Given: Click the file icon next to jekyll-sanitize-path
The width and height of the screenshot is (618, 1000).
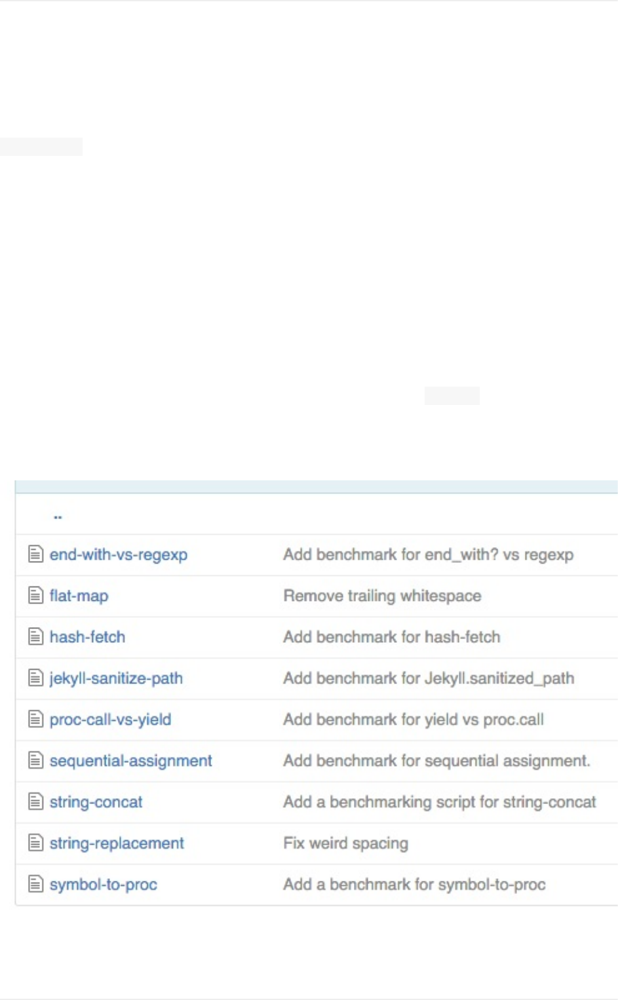Looking at the screenshot, I should tap(35, 678).
